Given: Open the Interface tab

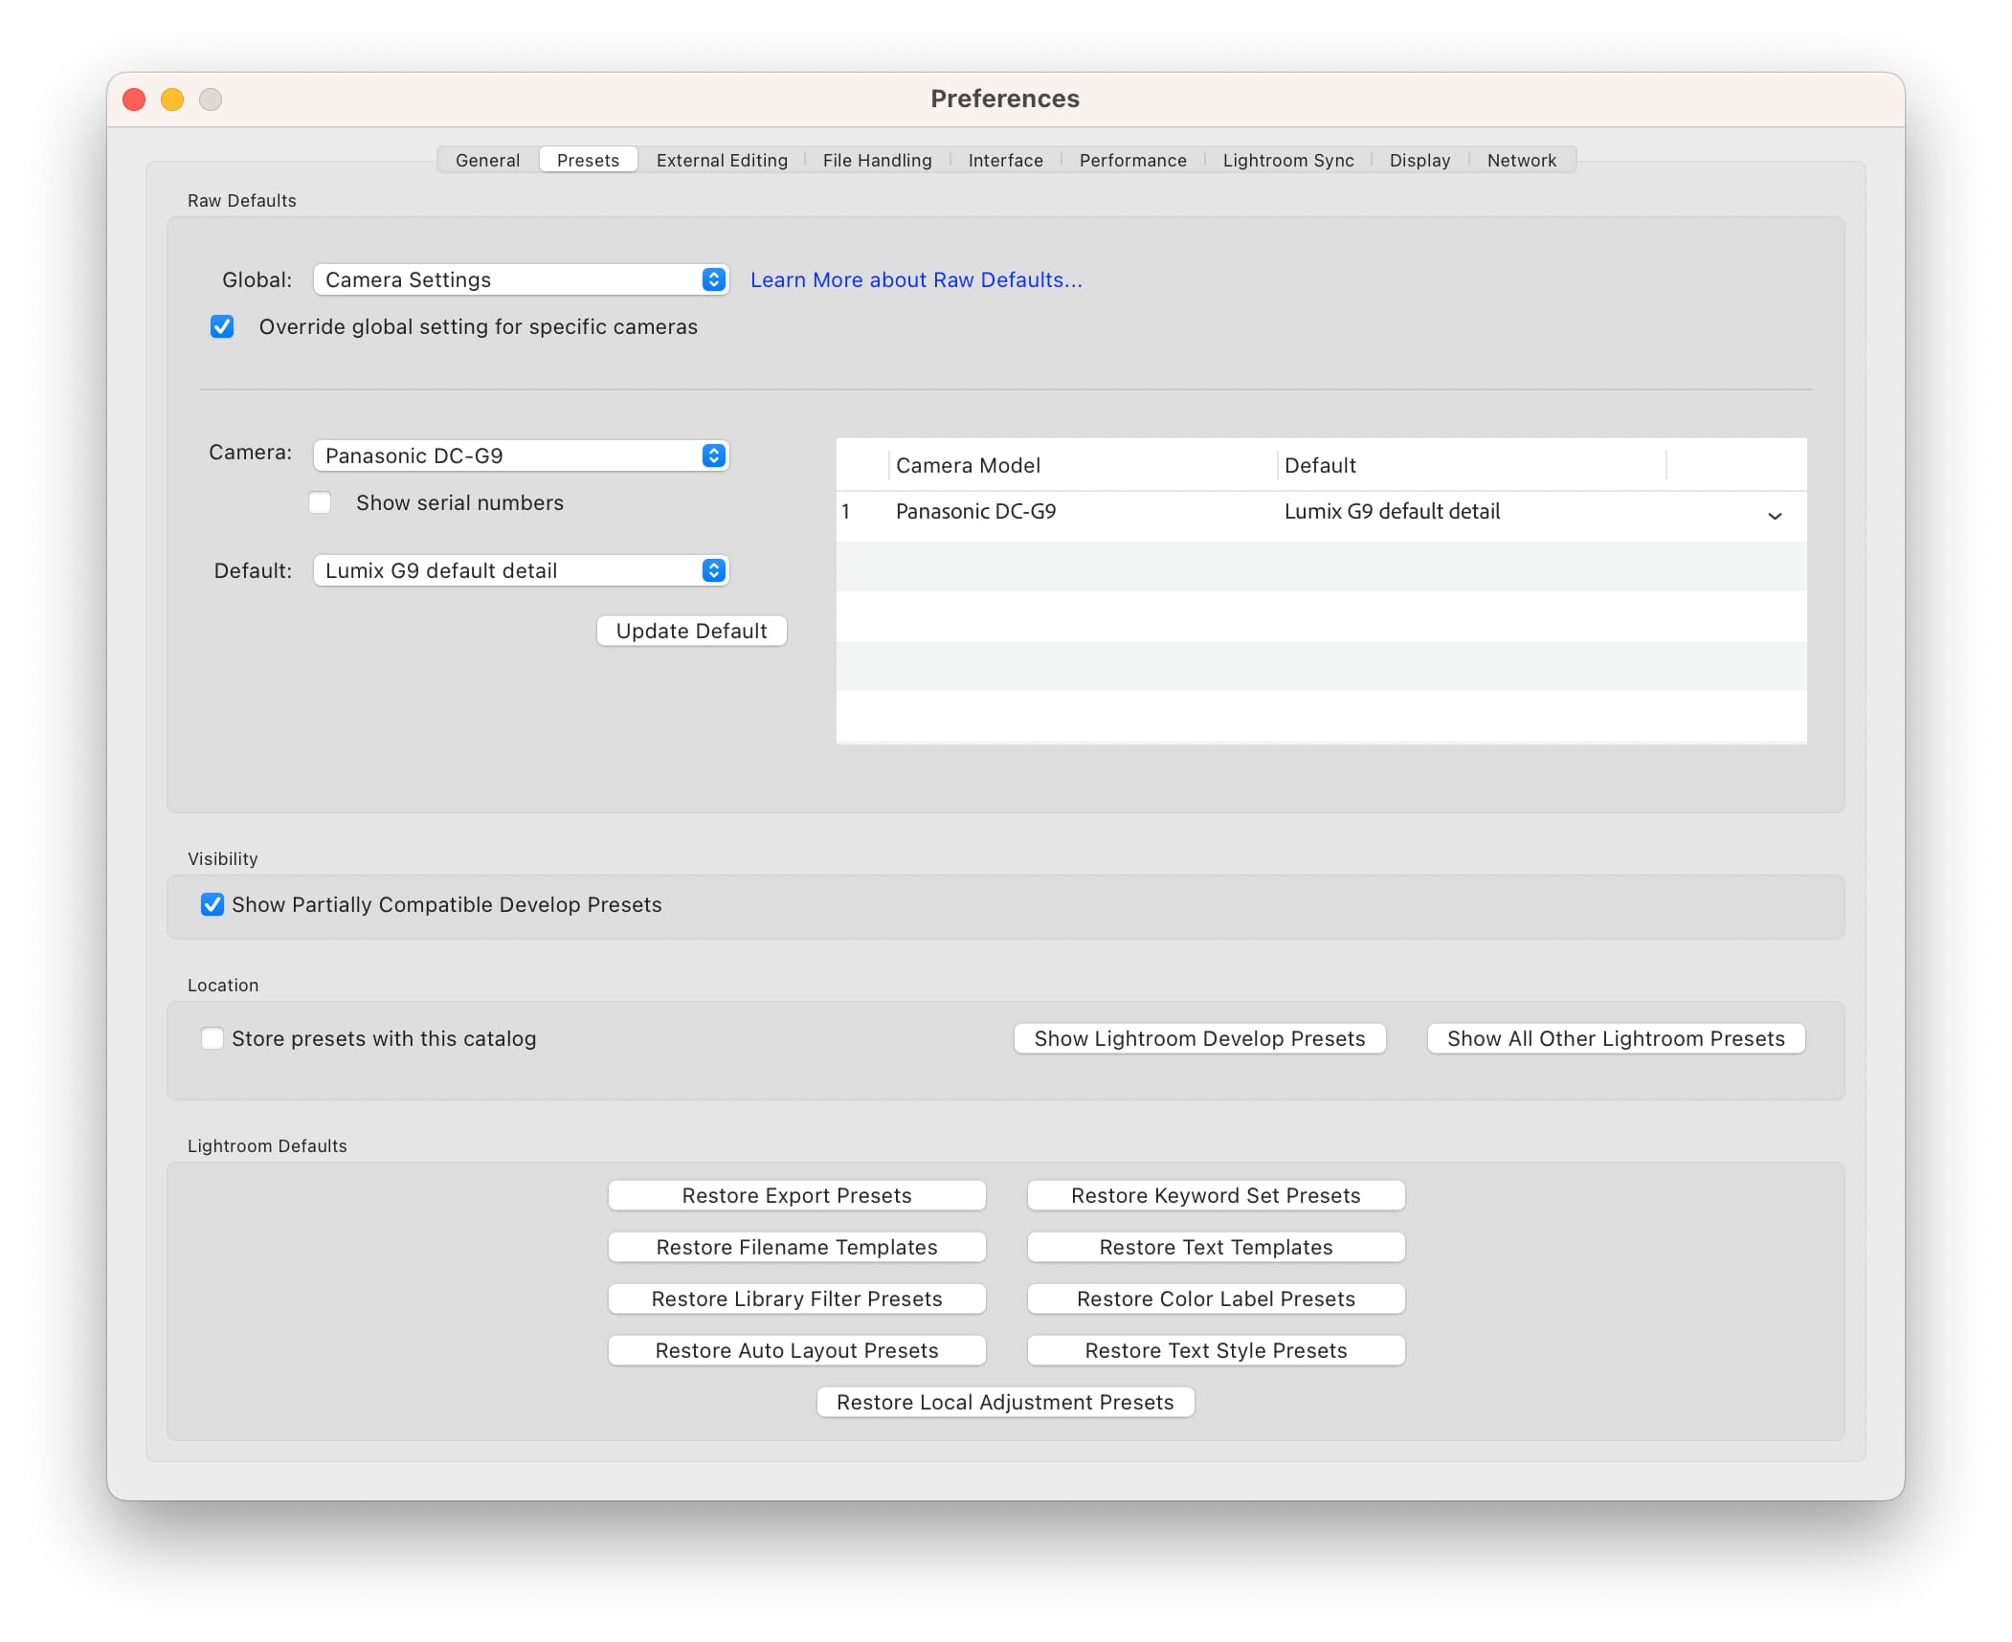Looking at the screenshot, I should click(x=1005, y=160).
